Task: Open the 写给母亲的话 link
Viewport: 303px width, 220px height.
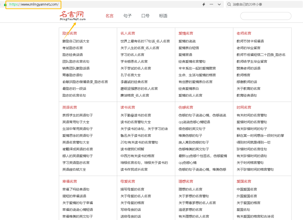Action: (x=131, y=210)
